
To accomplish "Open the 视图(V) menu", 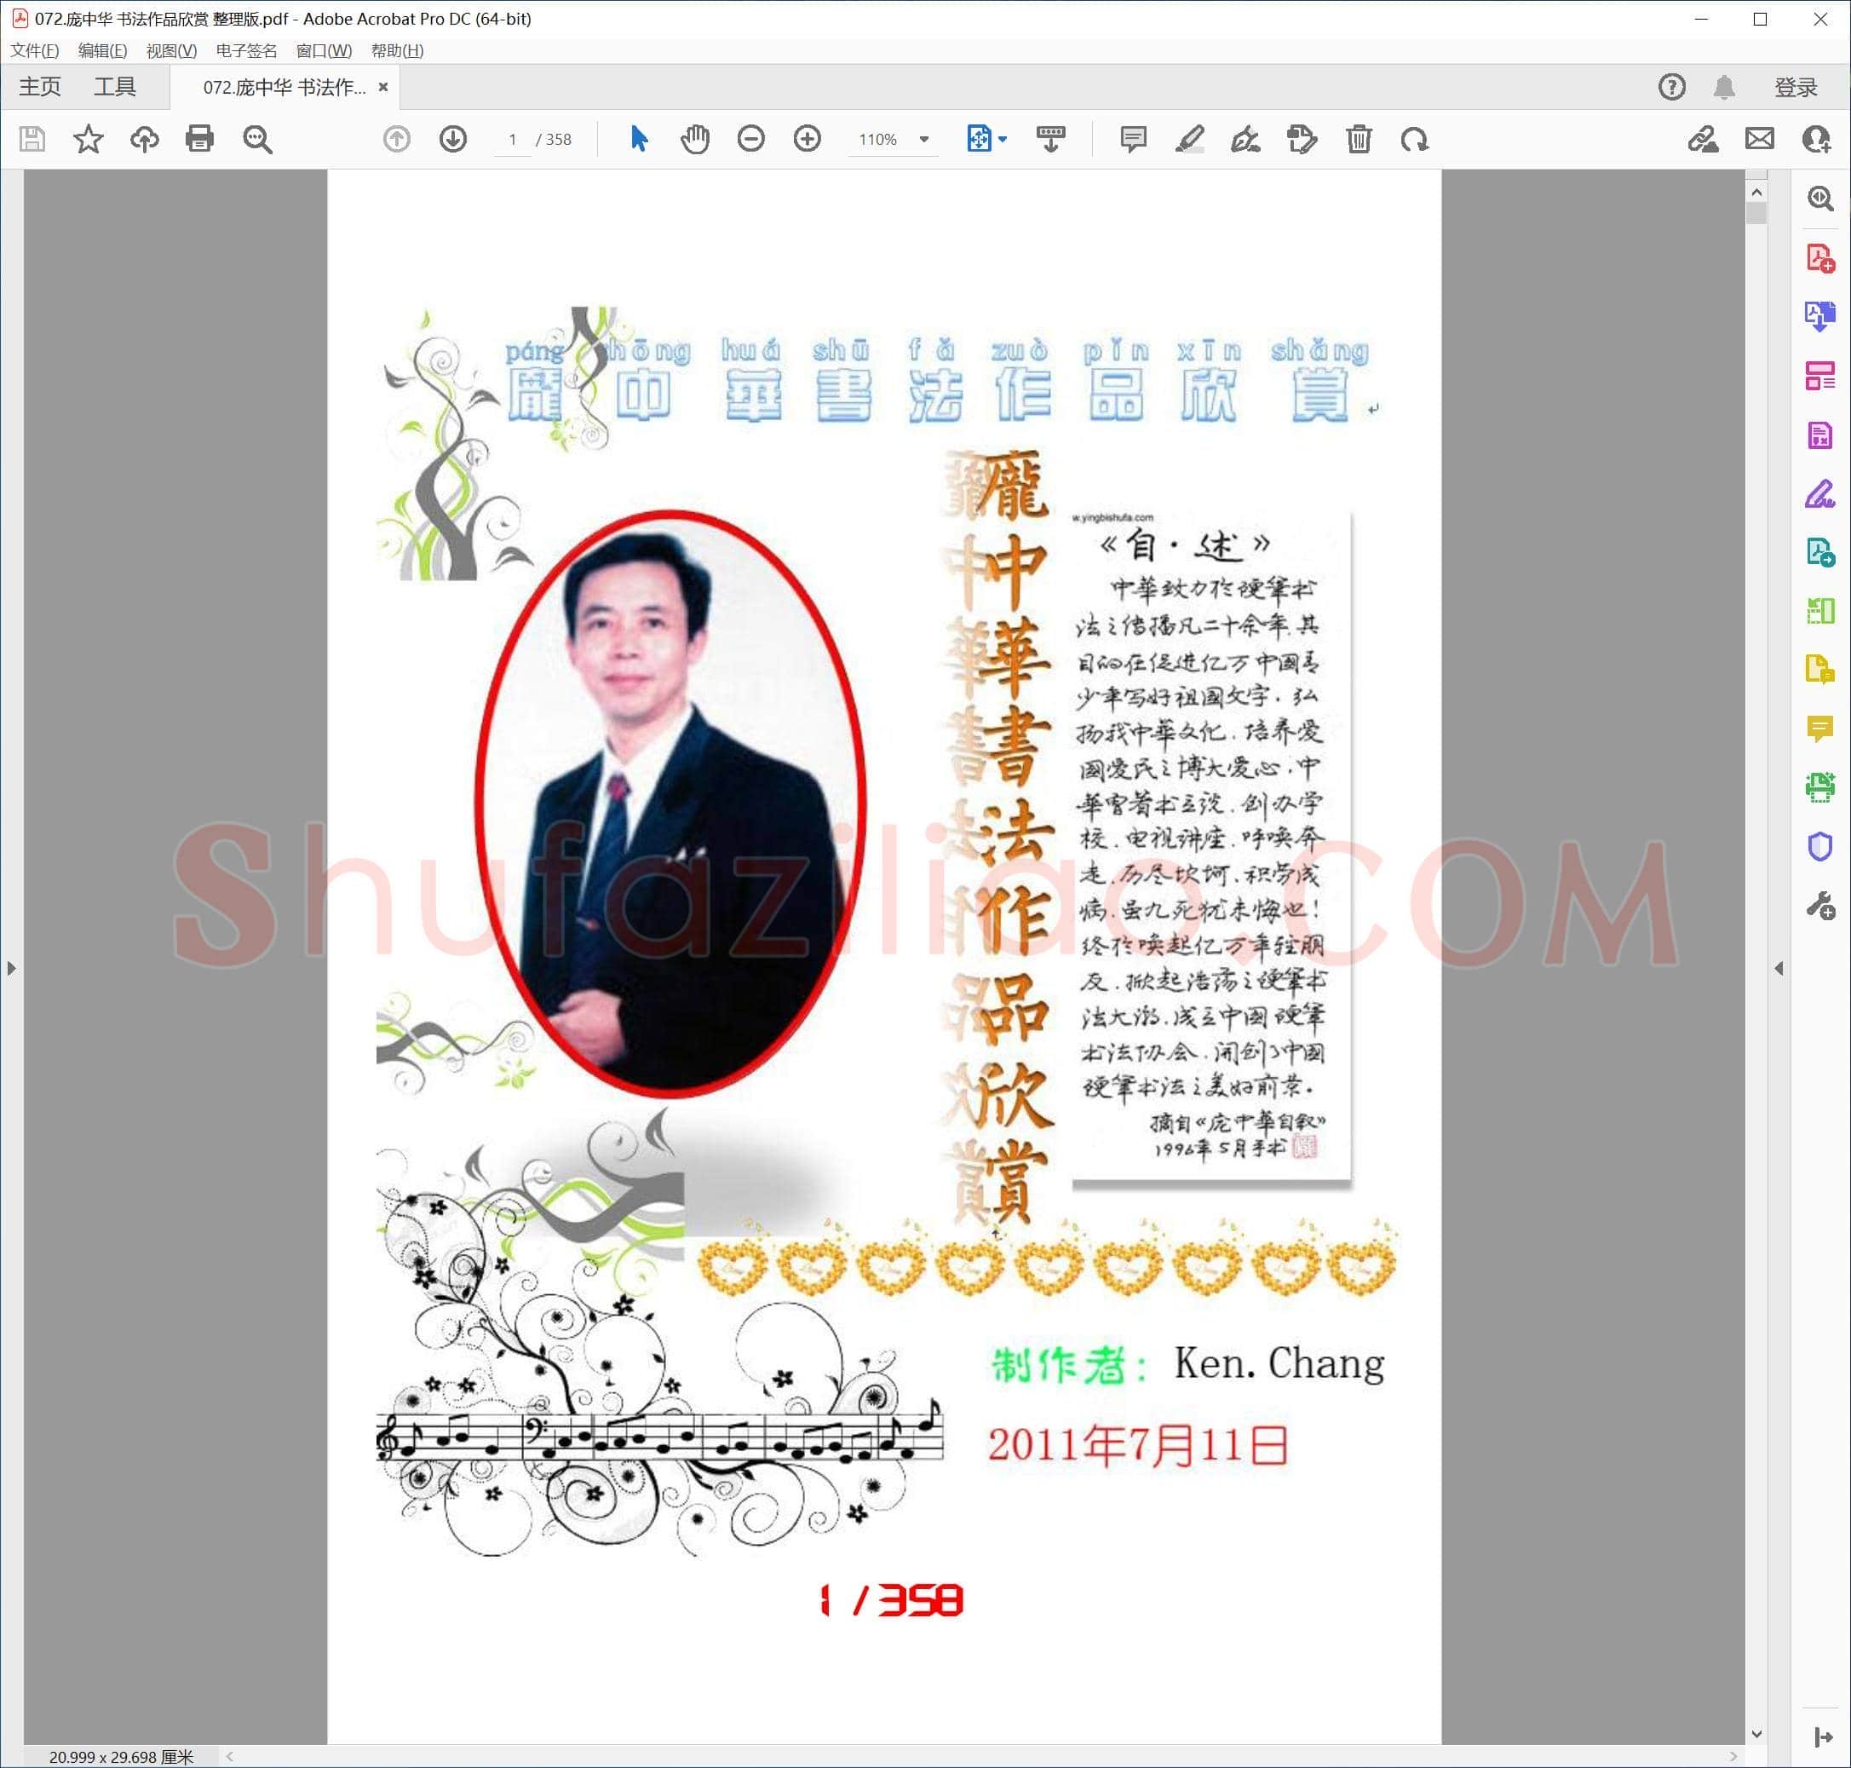I will [x=171, y=51].
